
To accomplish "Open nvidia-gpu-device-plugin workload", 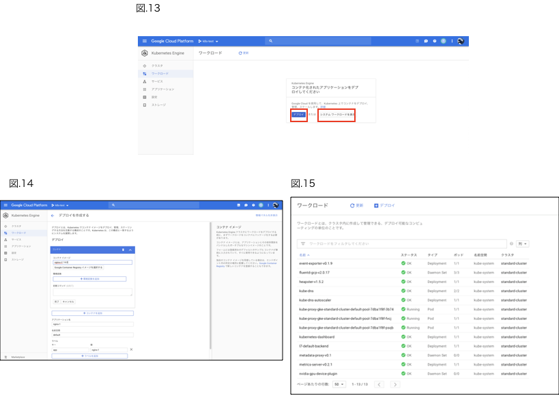I will (x=318, y=374).
